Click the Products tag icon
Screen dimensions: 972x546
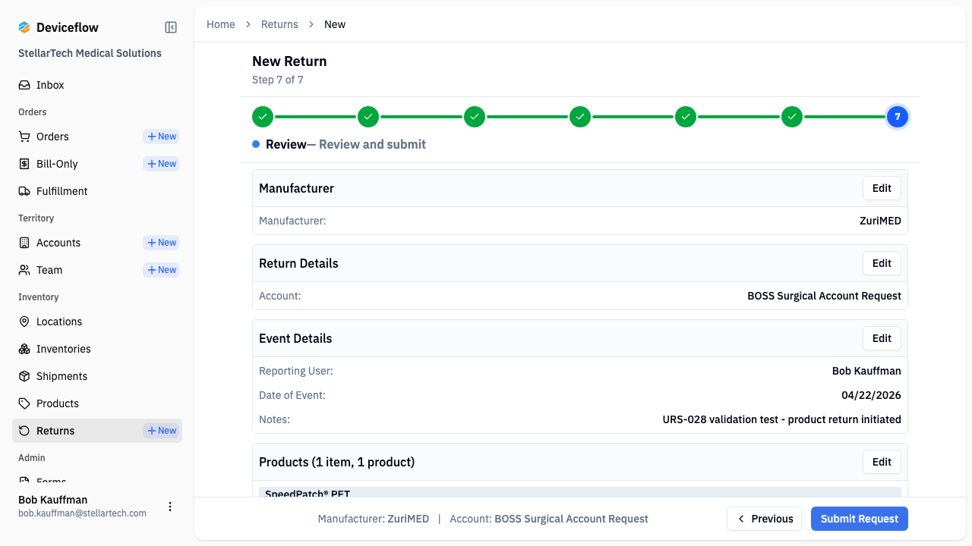[x=24, y=403]
